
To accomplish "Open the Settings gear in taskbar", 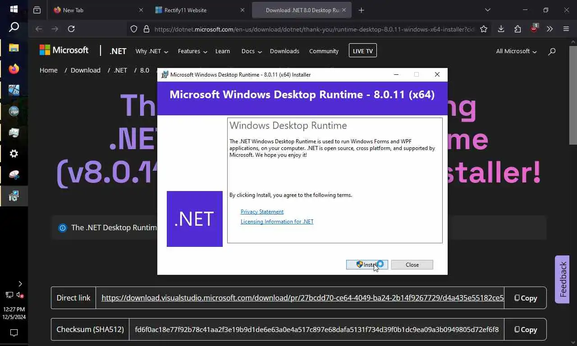I will click(x=14, y=154).
